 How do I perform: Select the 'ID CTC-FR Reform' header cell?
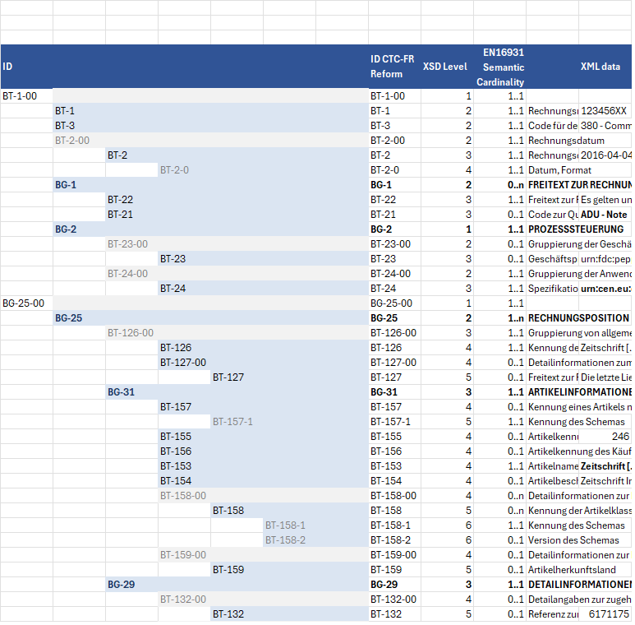click(x=394, y=67)
